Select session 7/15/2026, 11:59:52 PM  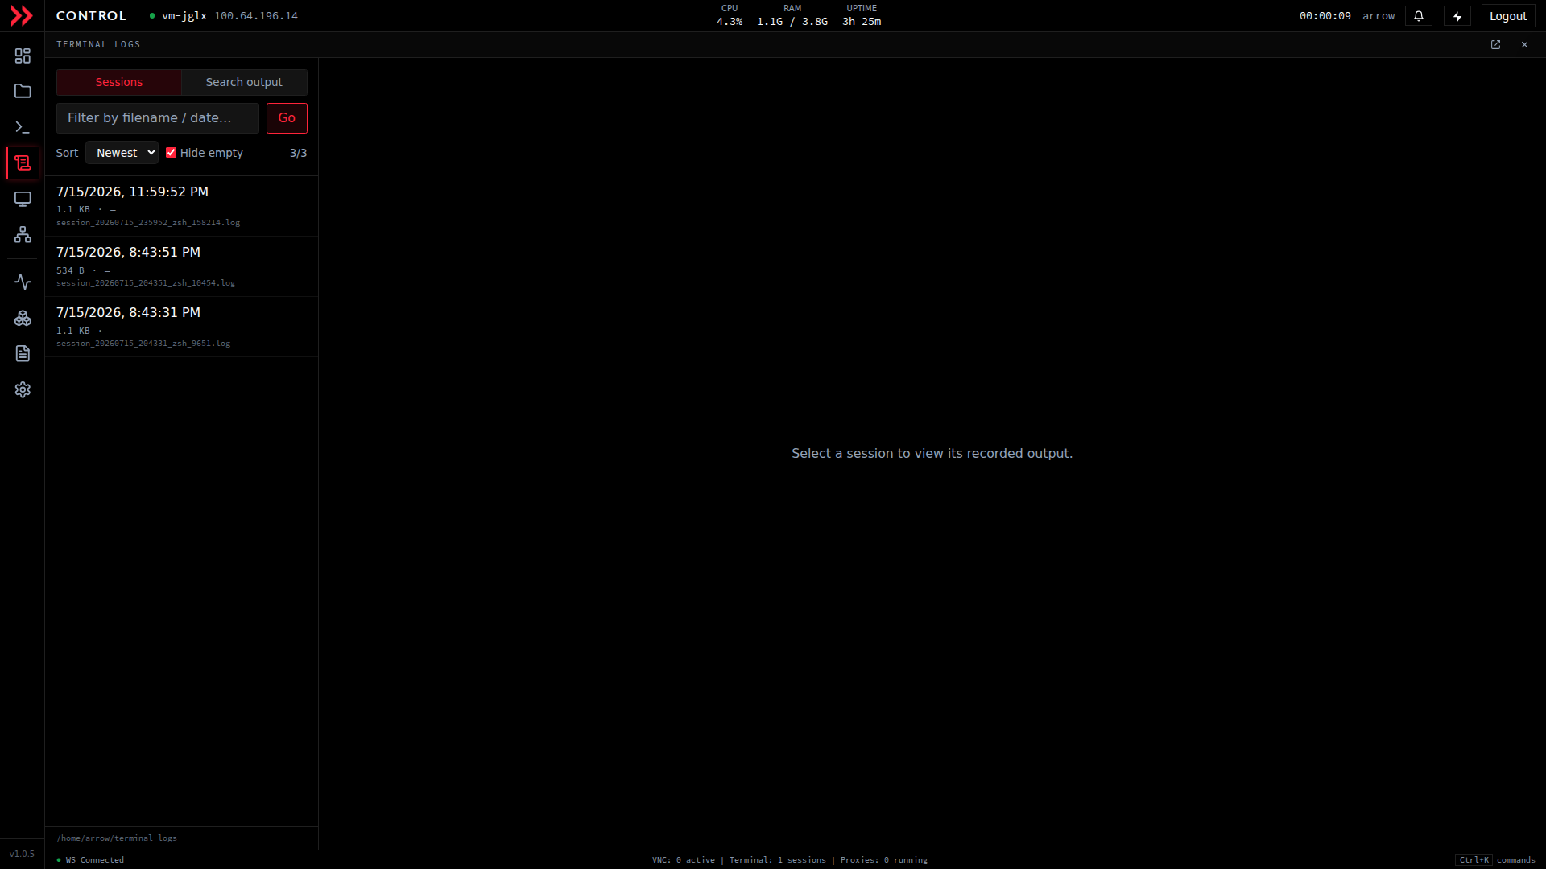(x=181, y=206)
